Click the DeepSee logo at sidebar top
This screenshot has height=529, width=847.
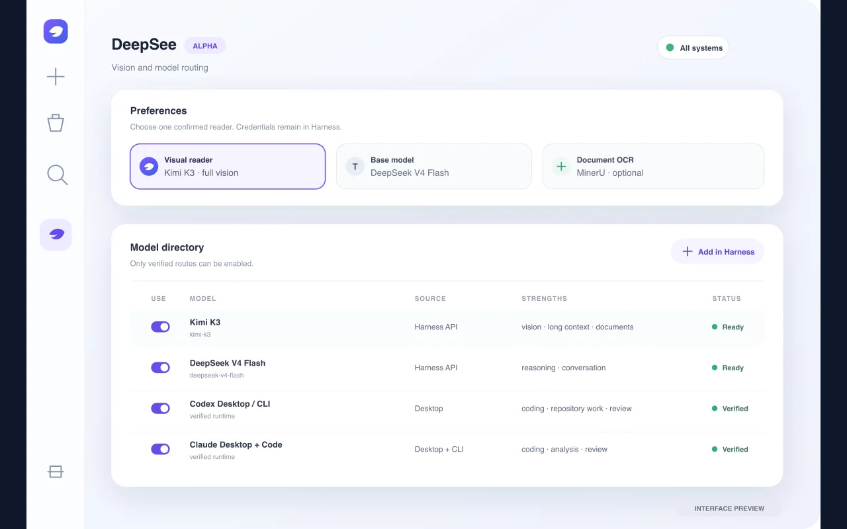[x=56, y=31]
